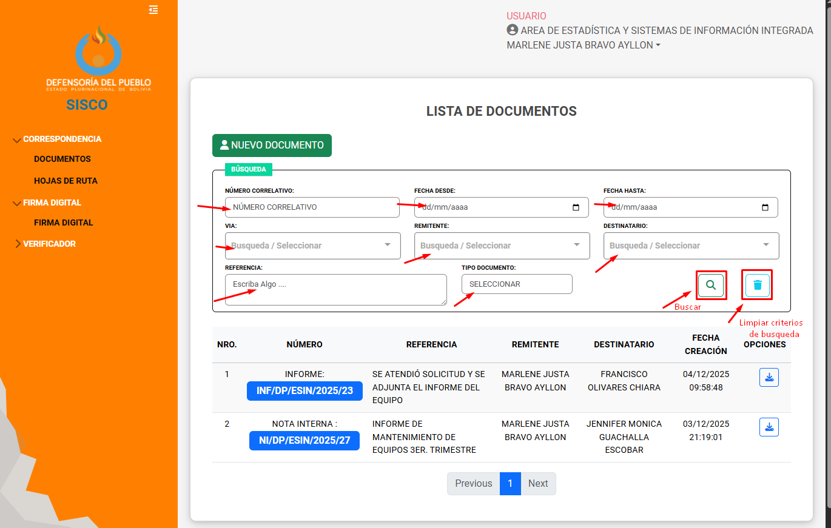Click the Nuevo Documento button

pyautogui.click(x=272, y=145)
